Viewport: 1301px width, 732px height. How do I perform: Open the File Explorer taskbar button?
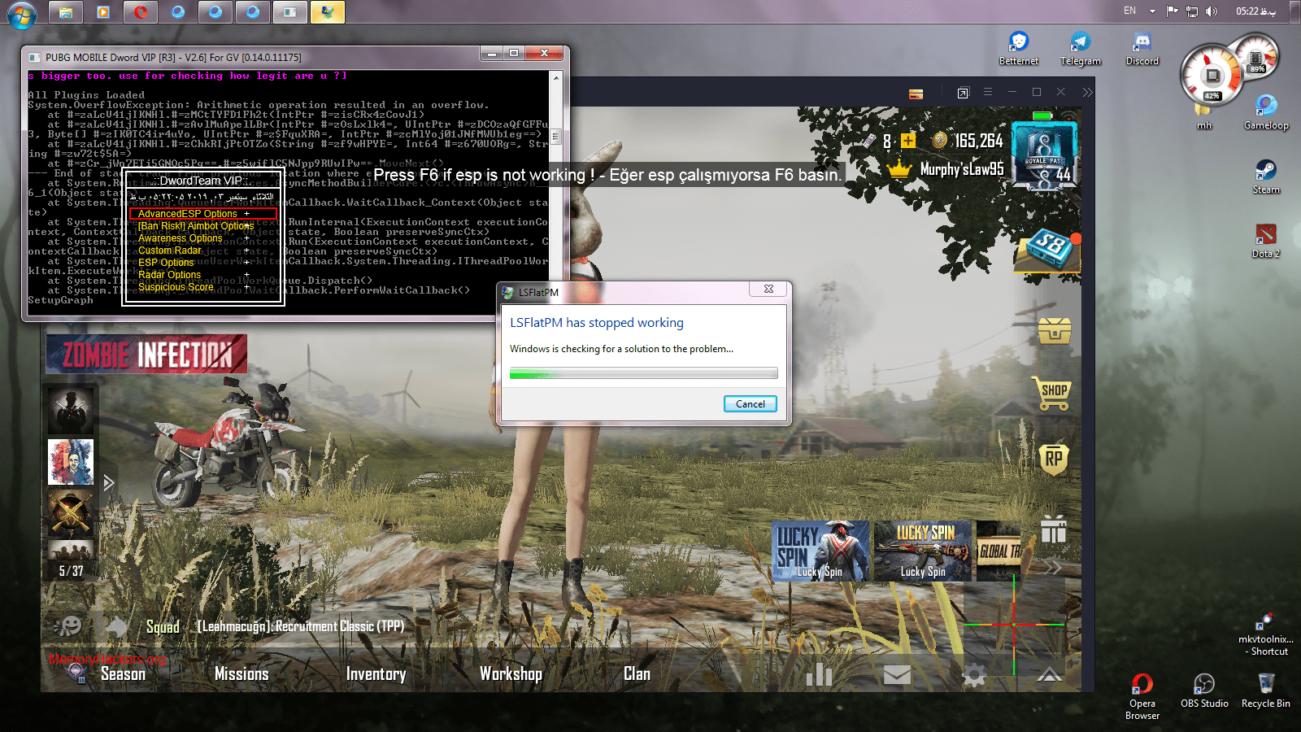tap(66, 12)
